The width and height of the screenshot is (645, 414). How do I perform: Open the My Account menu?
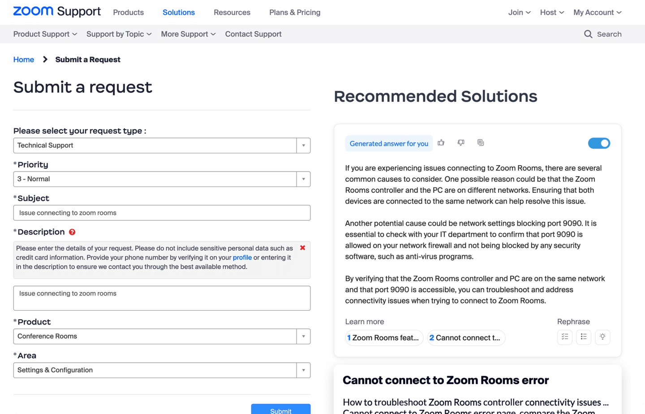click(x=597, y=13)
